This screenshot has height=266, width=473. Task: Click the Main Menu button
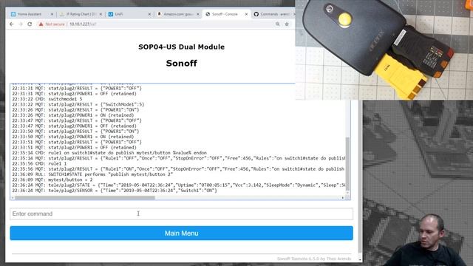(x=181, y=233)
